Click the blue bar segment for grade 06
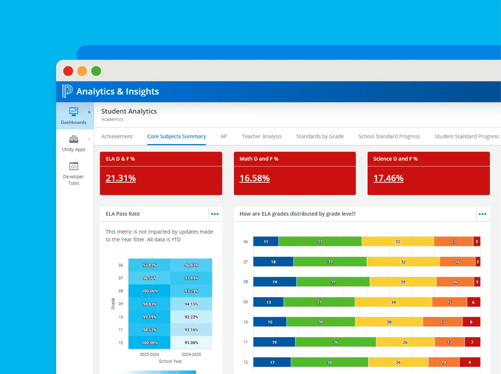Image resolution: width=501 pixels, height=374 pixels. click(265, 241)
